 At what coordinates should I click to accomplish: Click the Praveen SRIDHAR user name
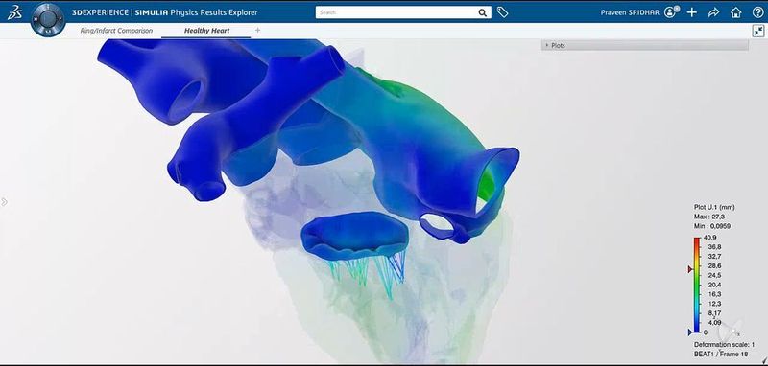pyautogui.click(x=630, y=12)
